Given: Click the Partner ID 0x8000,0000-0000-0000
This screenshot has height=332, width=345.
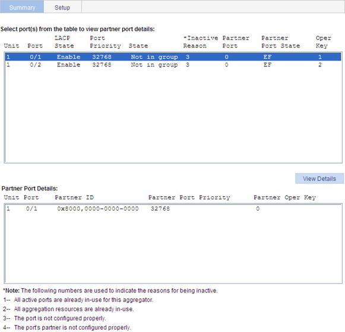Looking at the screenshot, I should [98, 209].
